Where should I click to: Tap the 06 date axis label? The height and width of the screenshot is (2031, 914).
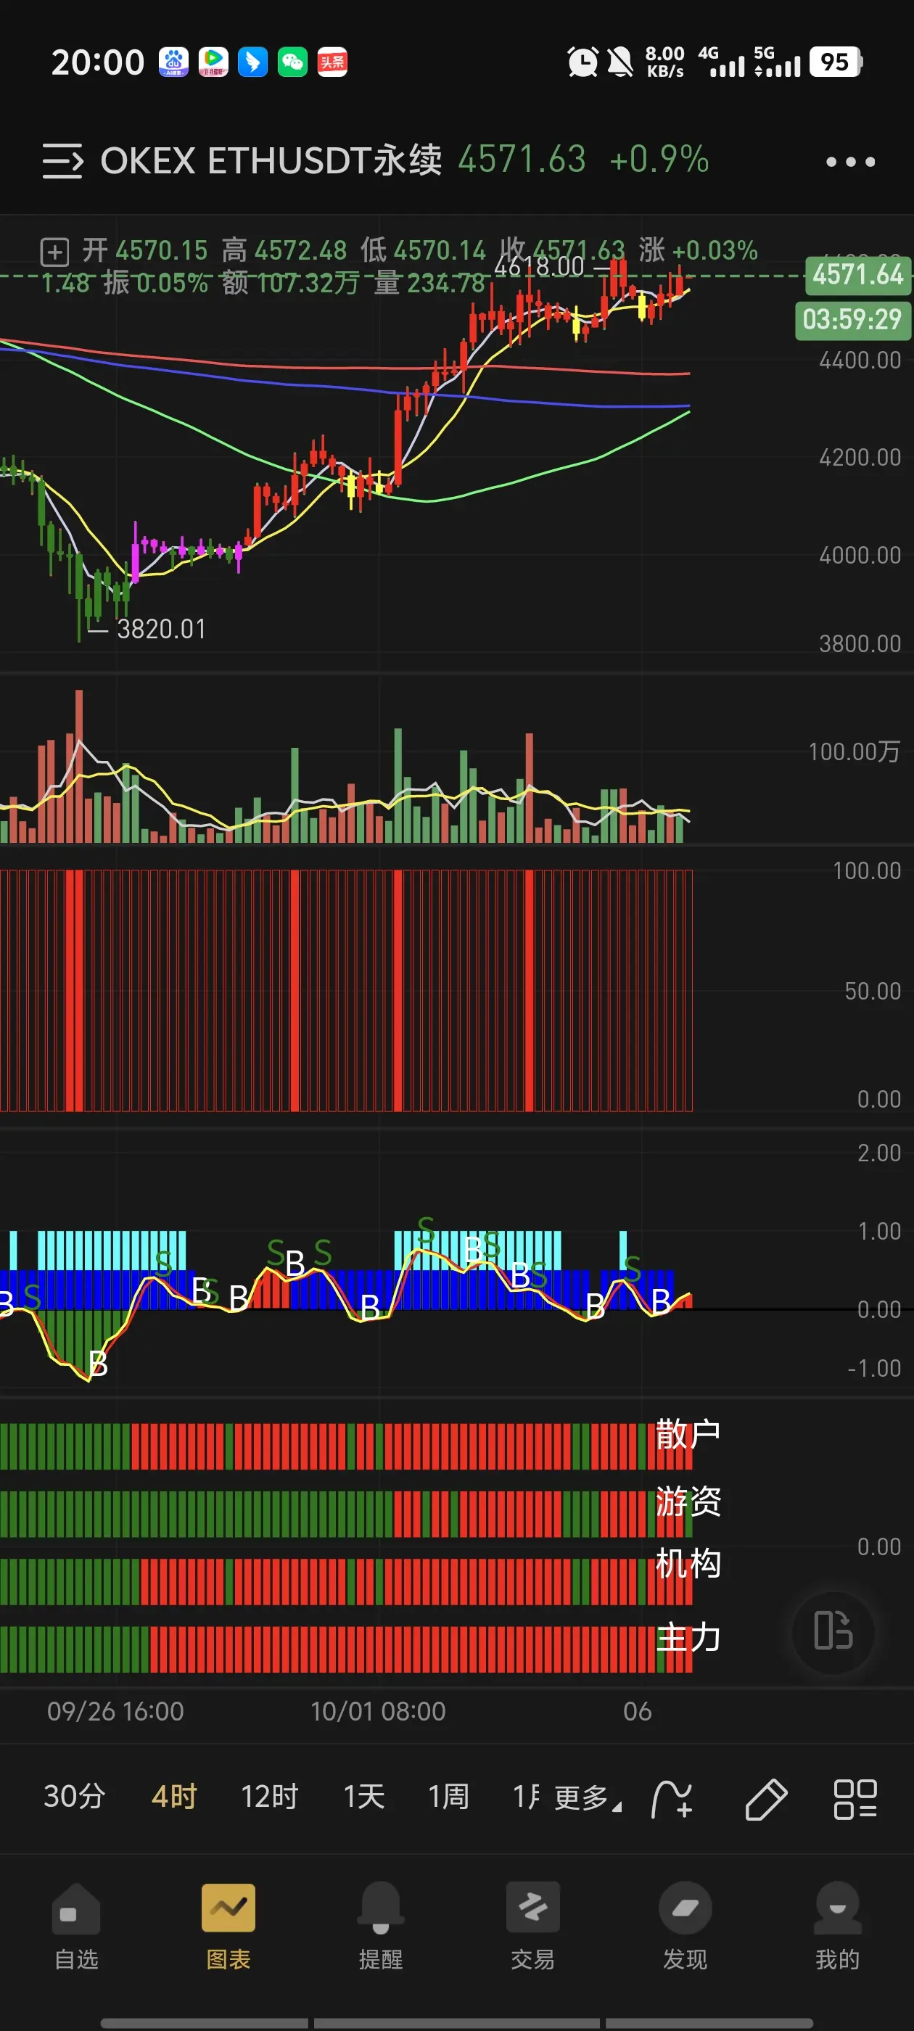point(637,1711)
